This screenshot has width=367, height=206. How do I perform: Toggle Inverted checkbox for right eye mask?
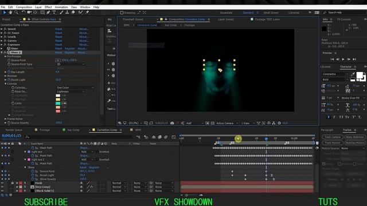97,152
